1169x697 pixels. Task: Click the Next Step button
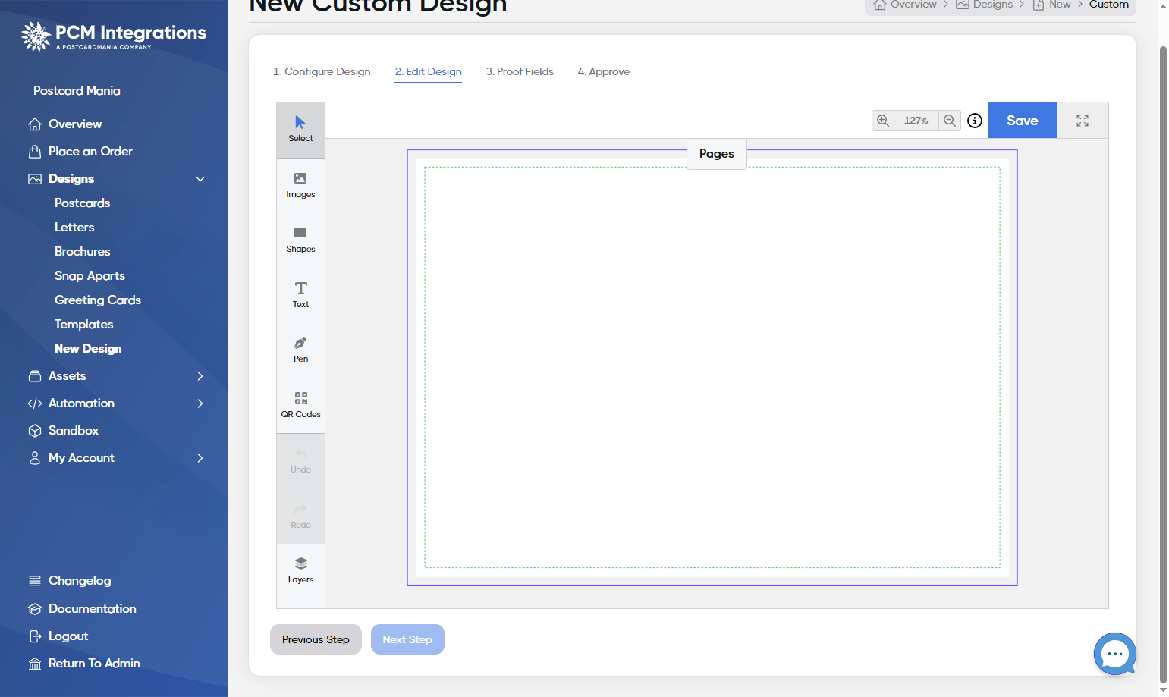click(407, 639)
